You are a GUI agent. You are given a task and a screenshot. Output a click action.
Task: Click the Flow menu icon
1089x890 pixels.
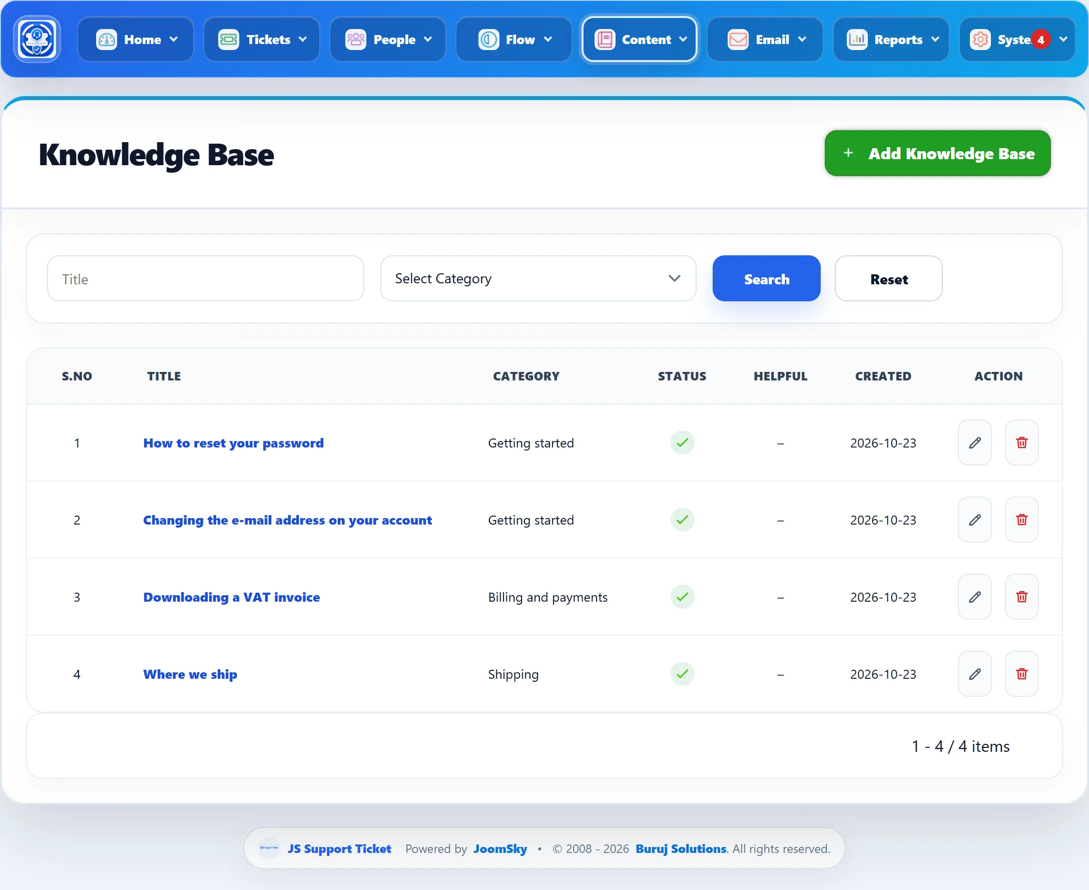coord(488,40)
